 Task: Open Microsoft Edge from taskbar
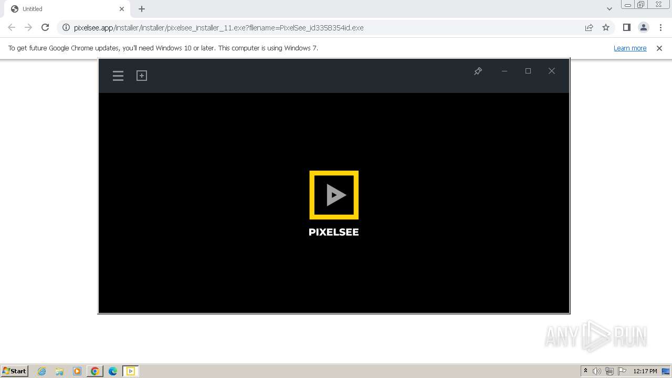coord(113,371)
